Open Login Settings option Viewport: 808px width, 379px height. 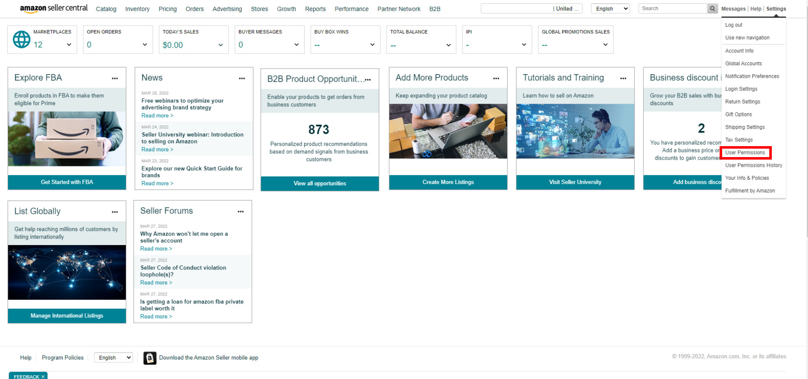(741, 89)
